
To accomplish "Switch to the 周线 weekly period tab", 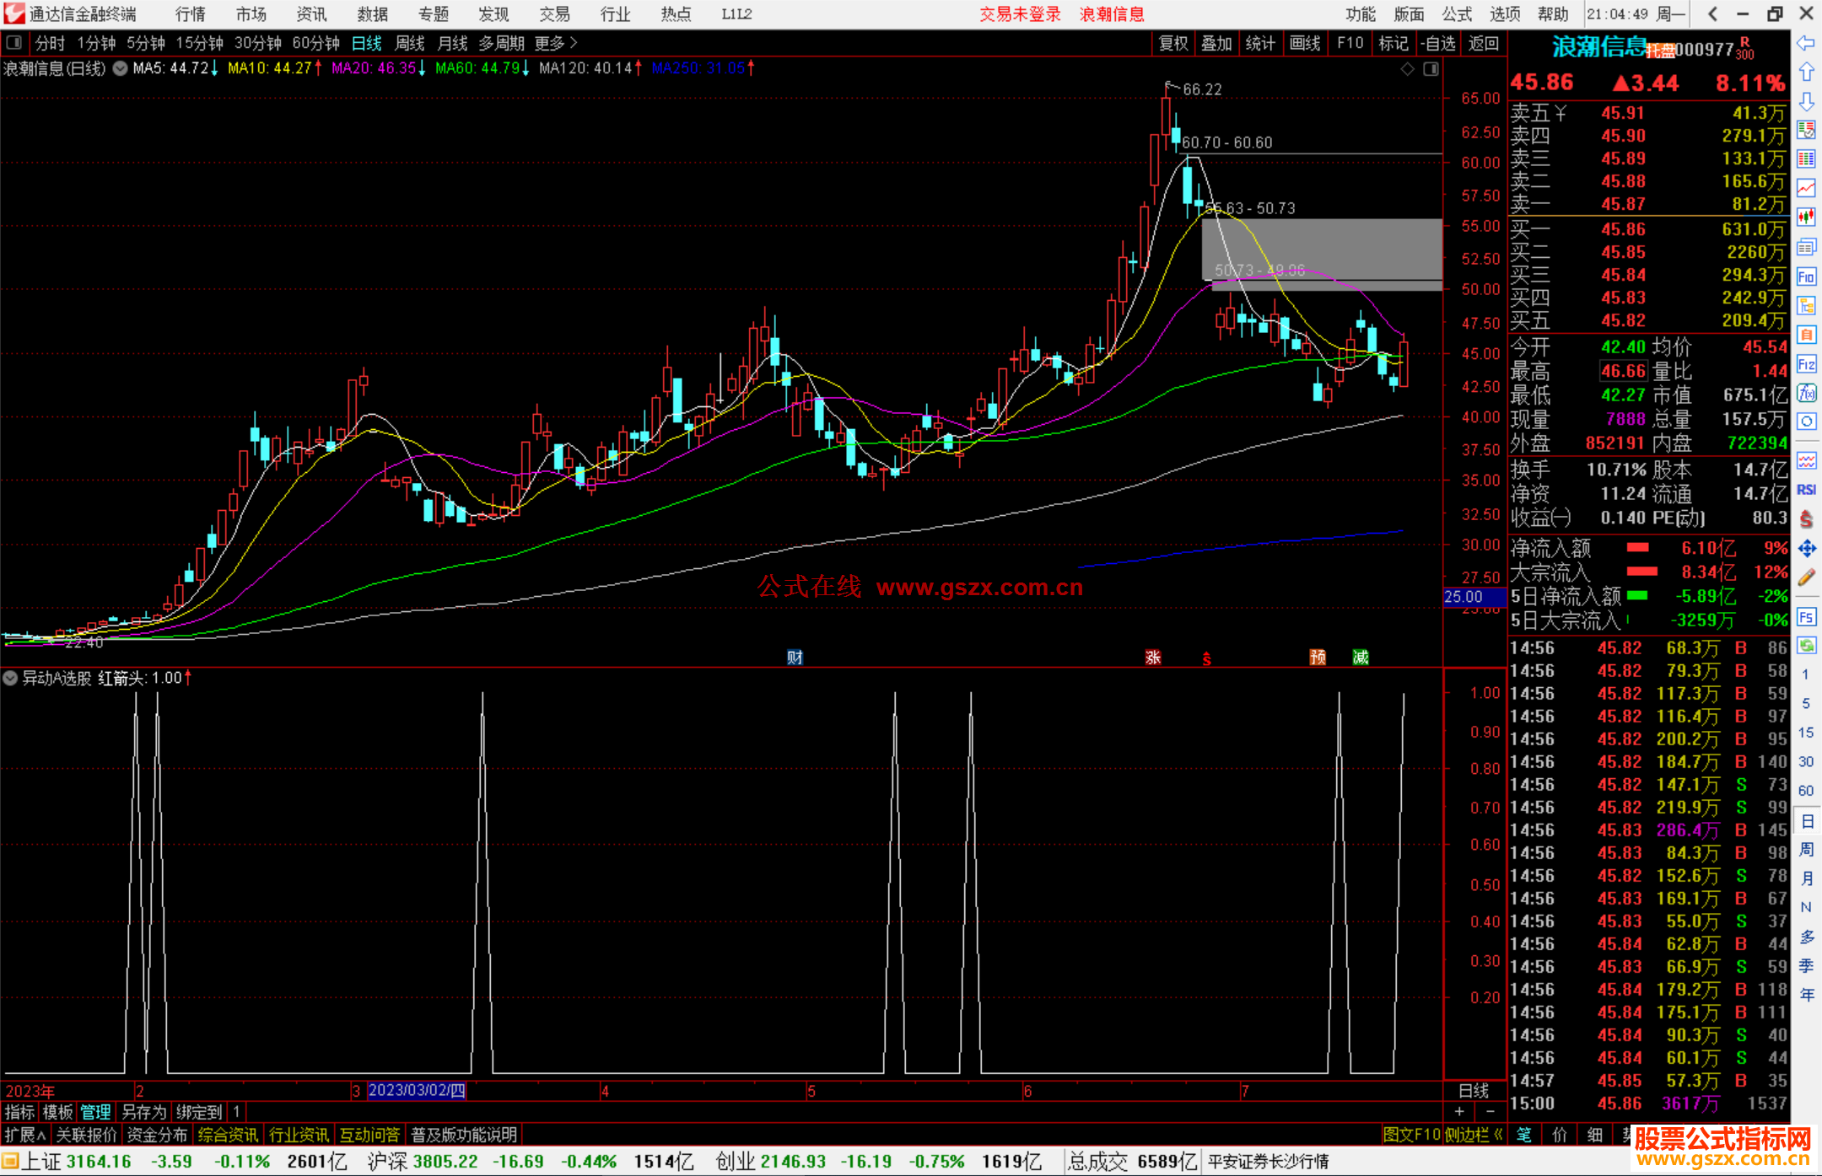I will [x=409, y=43].
